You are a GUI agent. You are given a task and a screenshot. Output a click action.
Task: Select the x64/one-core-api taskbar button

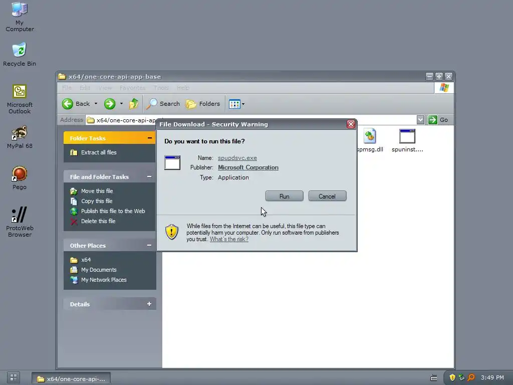point(71,379)
